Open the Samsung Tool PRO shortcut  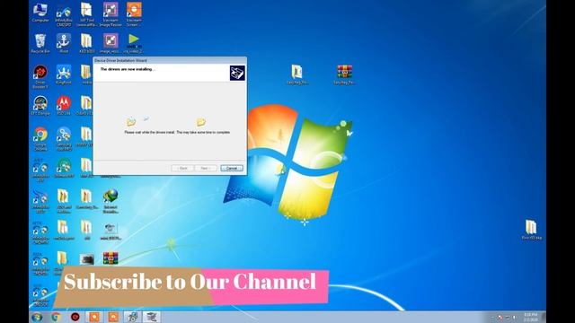coord(64,139)
